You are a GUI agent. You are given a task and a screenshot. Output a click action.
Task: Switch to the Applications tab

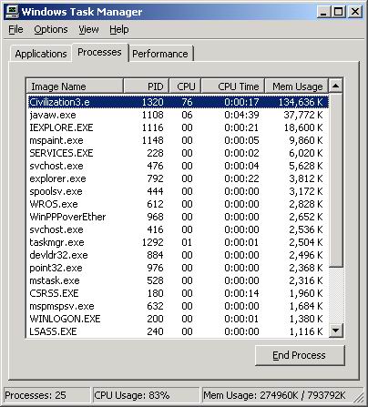point(41,54)
